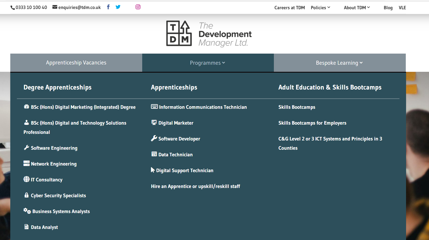
Task: Click the wrench icon beside Software Engineering
Action: pyautogui.click(x=26, y=148)
